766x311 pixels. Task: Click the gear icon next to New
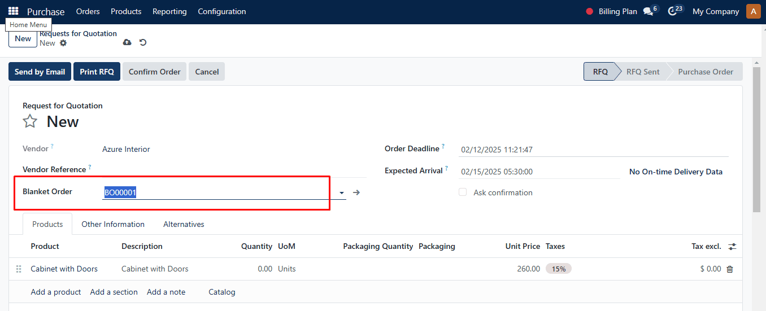63,43
